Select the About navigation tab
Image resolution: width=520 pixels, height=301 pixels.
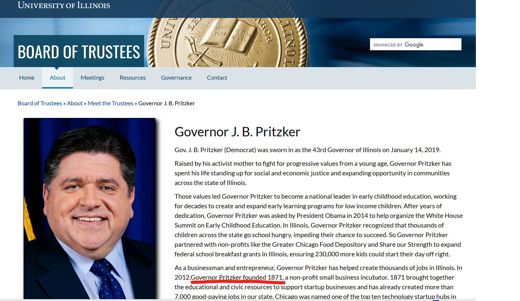tap(57, 78)
